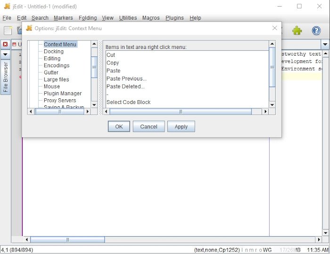Expand the docking dropdown arrow above File Browser
The width and height of the screenshot is (330, 254).
point(5,55)
